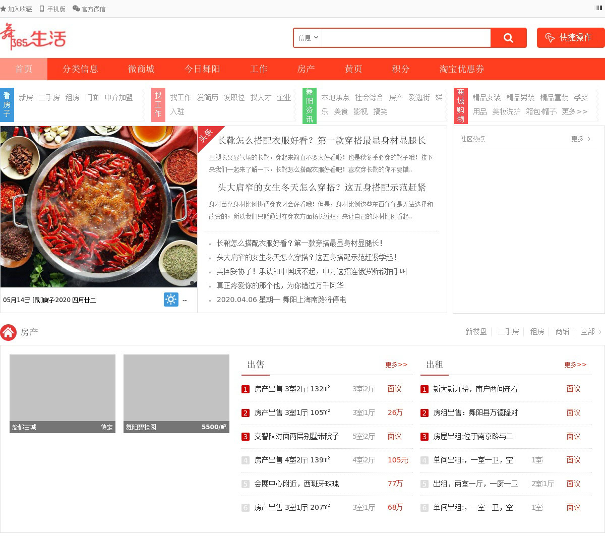Click the 出租 section heading
The width and height of the screenshot is (605, 536).
point(435,365)
